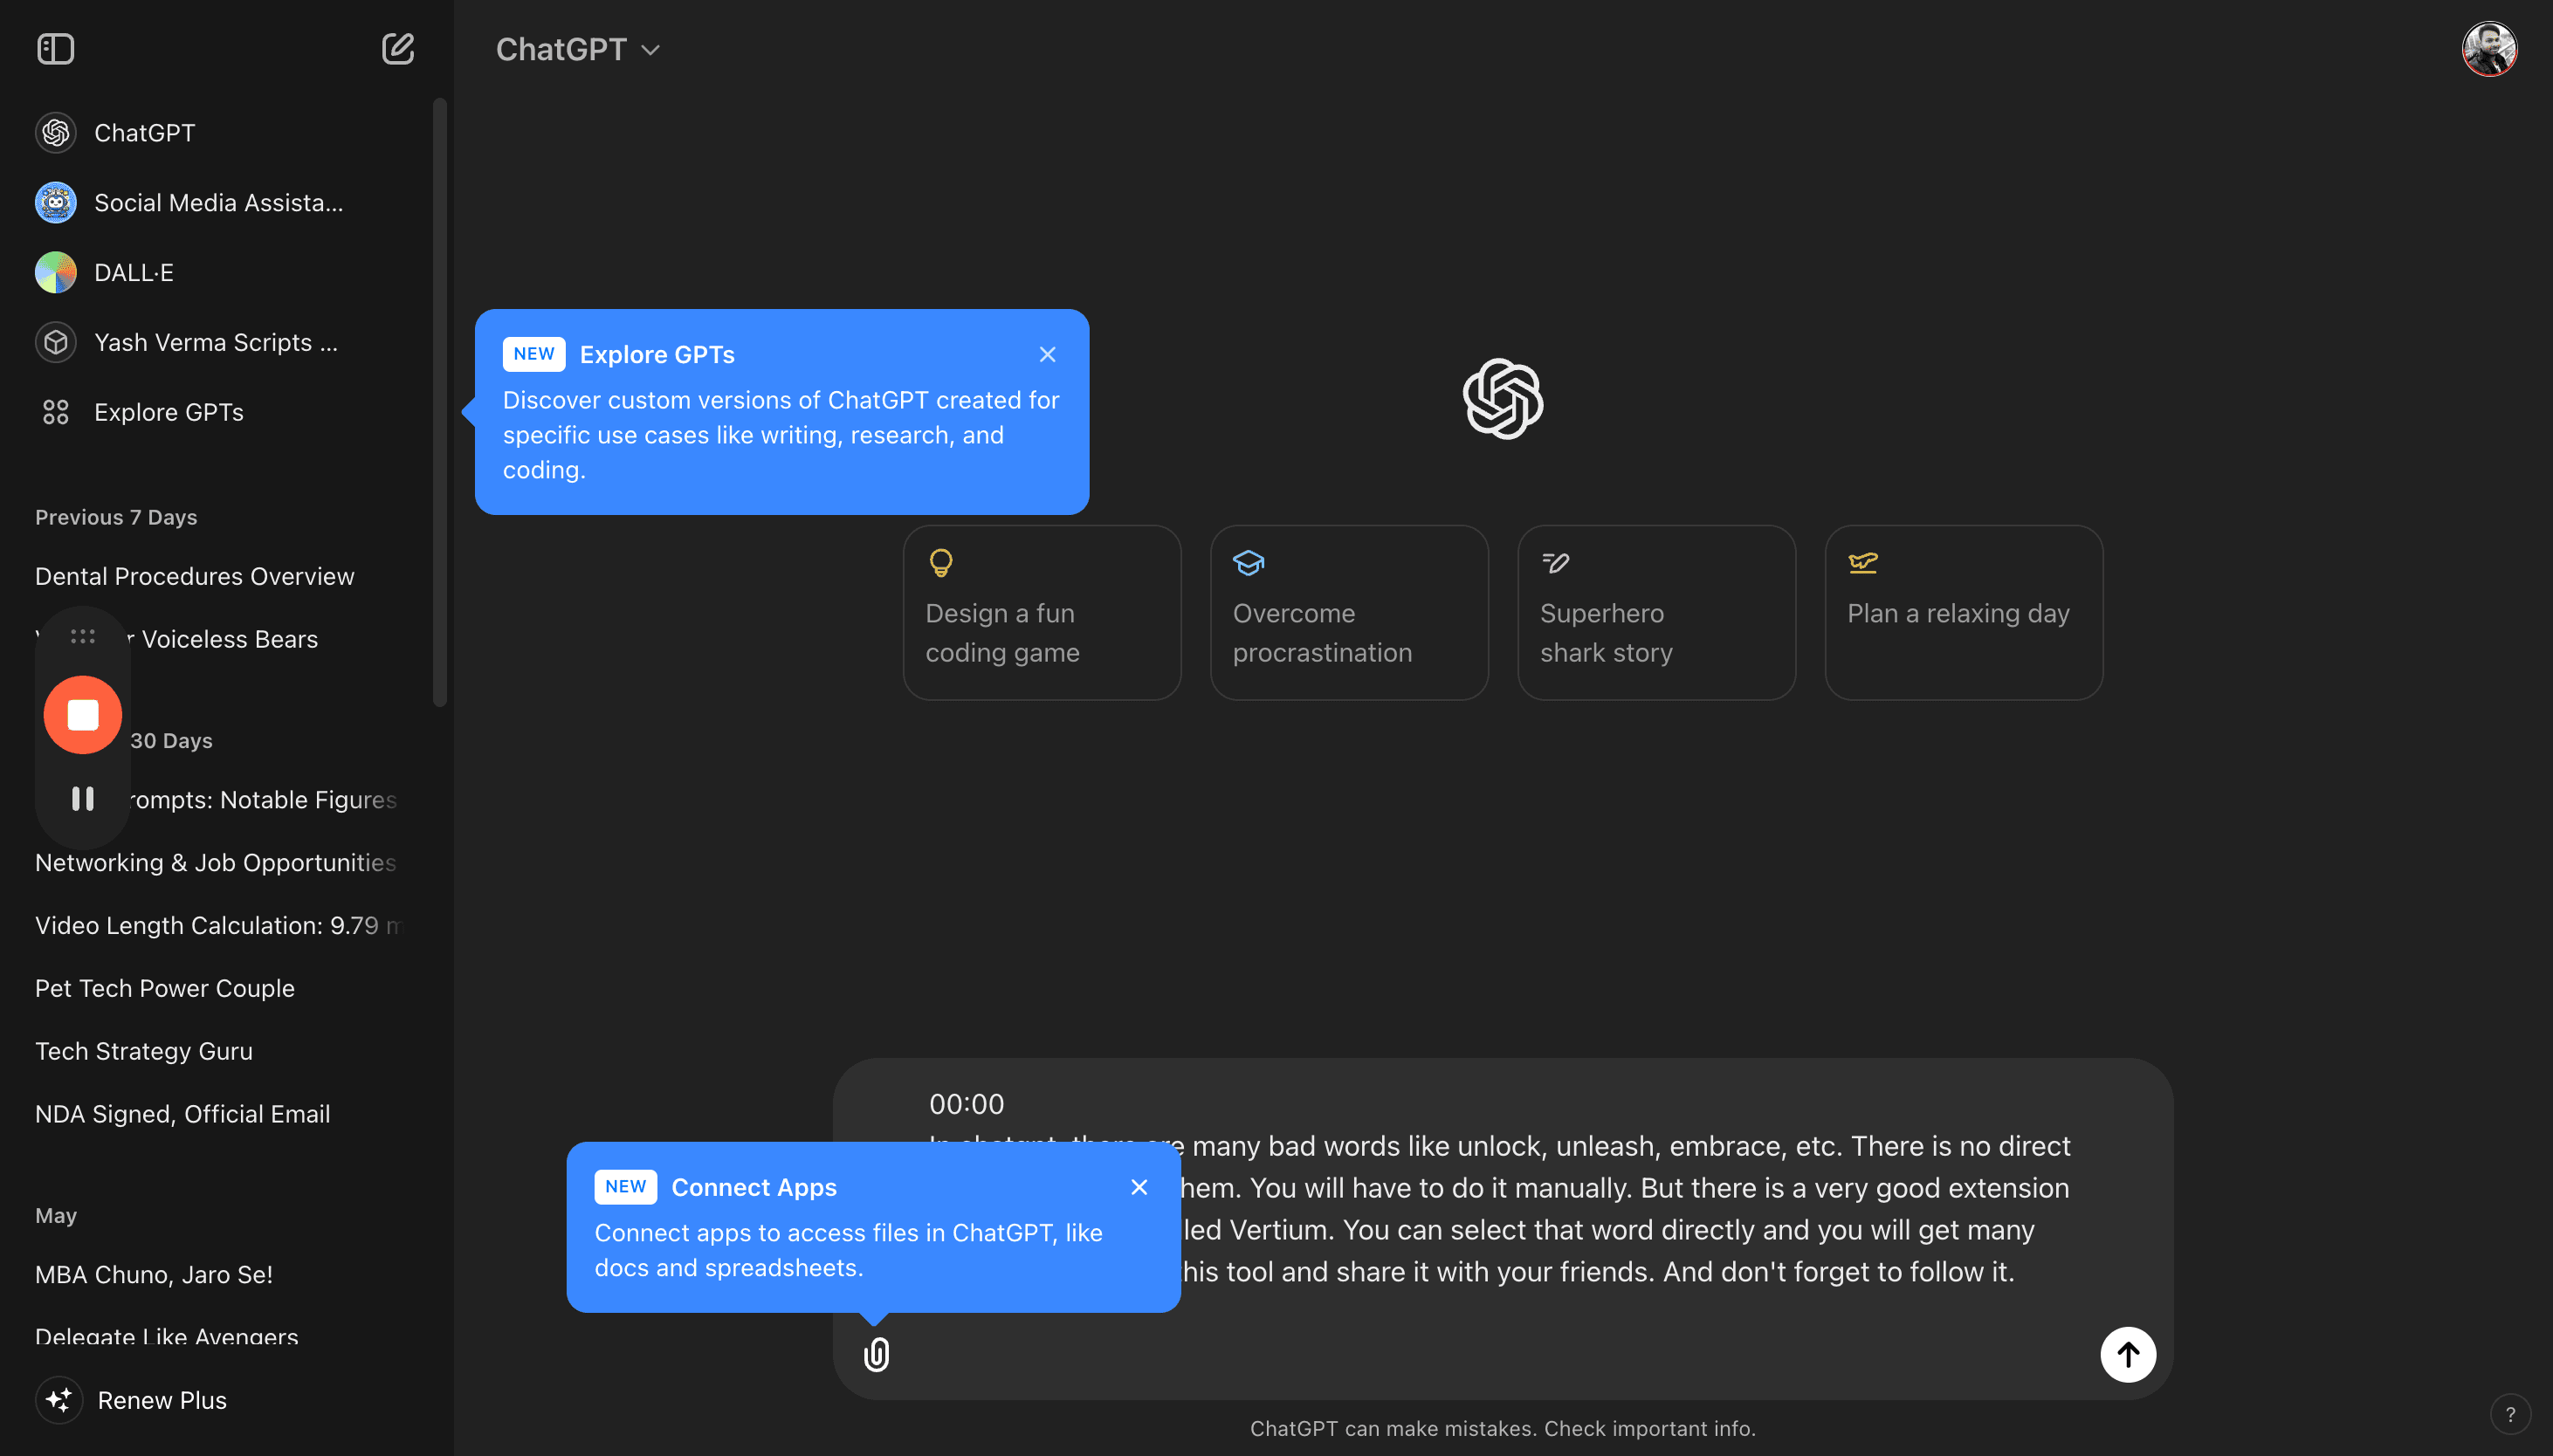Screen dimensions: 2553x1456
Task: Stop the screen recording
Action: click(x=83, y=715)
